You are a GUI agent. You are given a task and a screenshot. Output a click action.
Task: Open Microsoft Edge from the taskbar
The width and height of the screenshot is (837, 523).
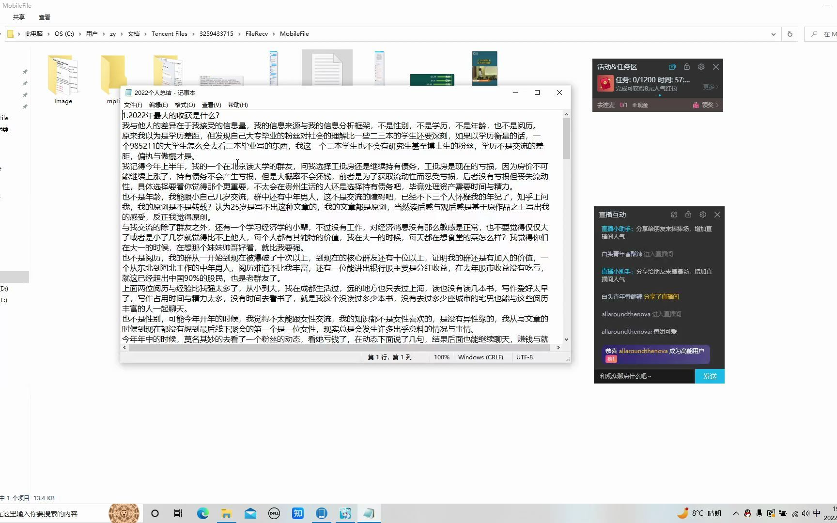[x=202, y=513]
